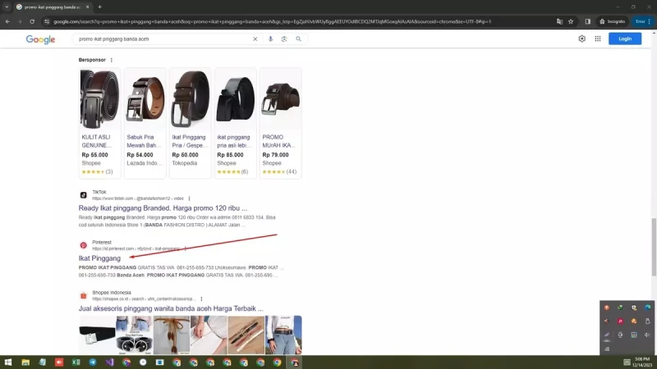Open the Google apps grid
The height and width of the screenshot is (369, 657).
598,39
